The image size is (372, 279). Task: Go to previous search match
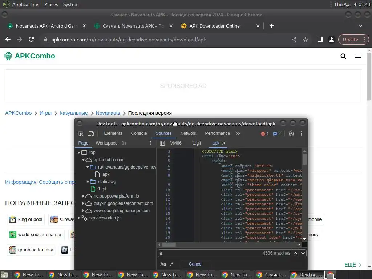[296, 253]
